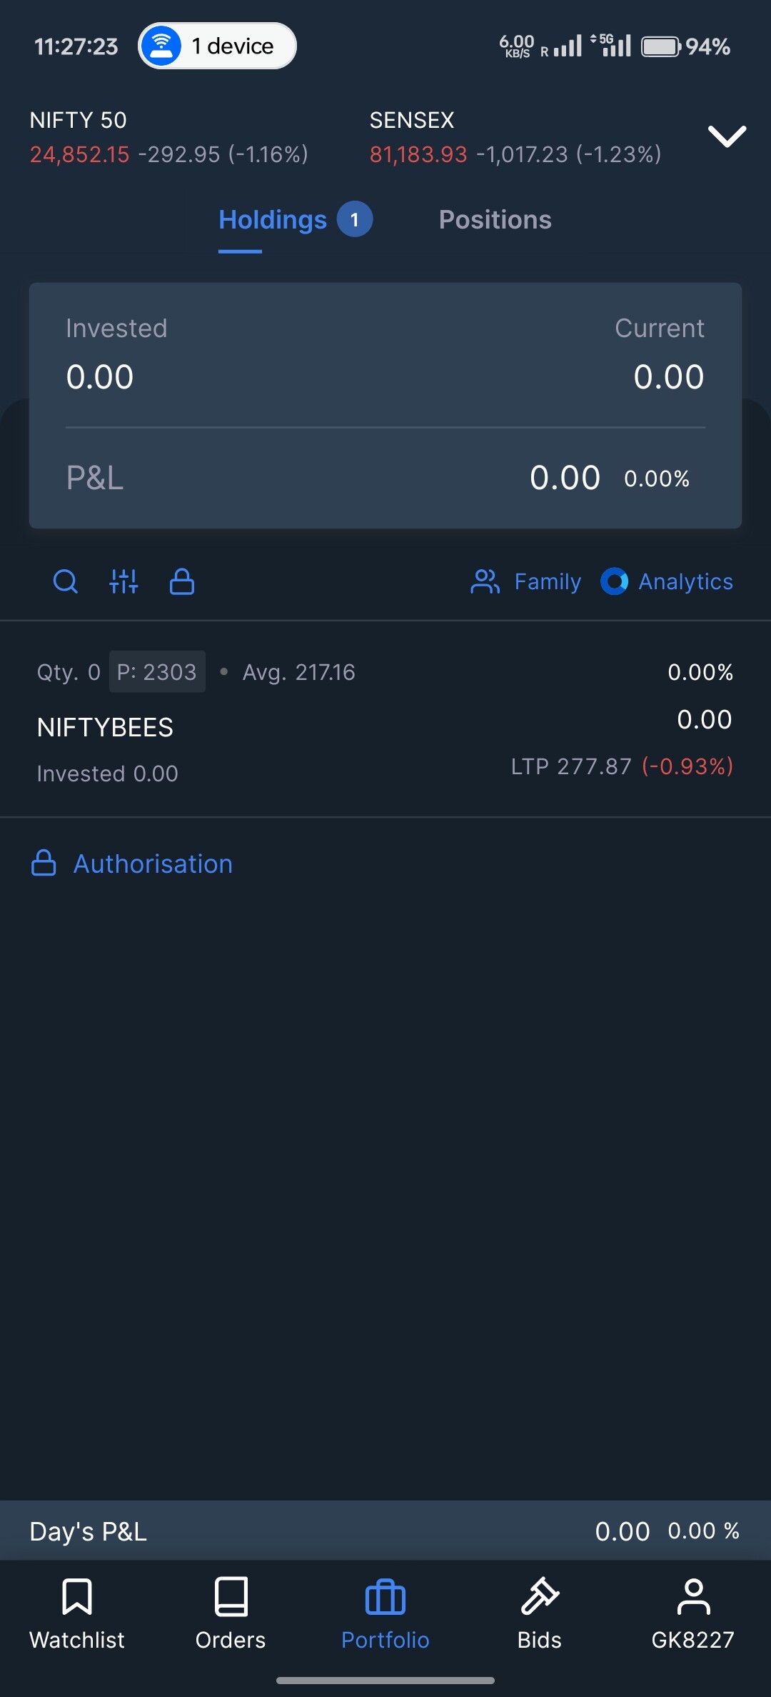Viewport: 771px width, 1697px height.
Task: Tap the NIFTY 50 index ticker
Action: 168,137
